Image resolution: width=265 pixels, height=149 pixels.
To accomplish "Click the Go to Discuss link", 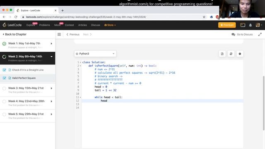I will (245, 34).
